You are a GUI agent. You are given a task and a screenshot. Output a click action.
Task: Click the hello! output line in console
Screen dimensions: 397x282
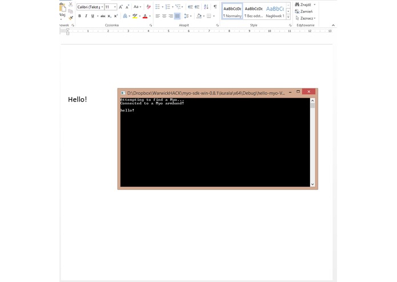(x=127, y=110)
